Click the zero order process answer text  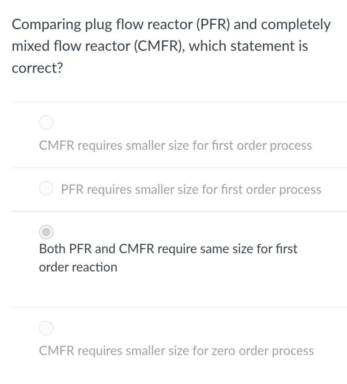point(176,350)
